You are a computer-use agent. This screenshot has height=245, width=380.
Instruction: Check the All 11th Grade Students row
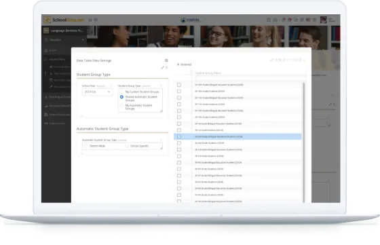(x=179, y=105)
